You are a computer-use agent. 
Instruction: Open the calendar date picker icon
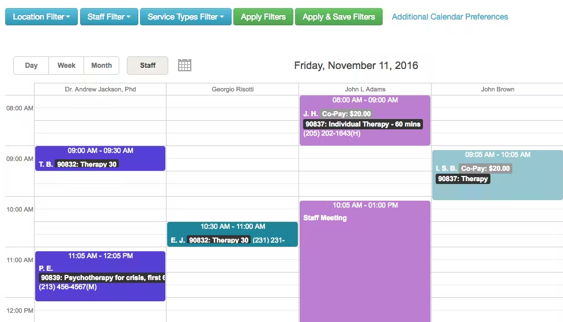click(x=184, y=66)
